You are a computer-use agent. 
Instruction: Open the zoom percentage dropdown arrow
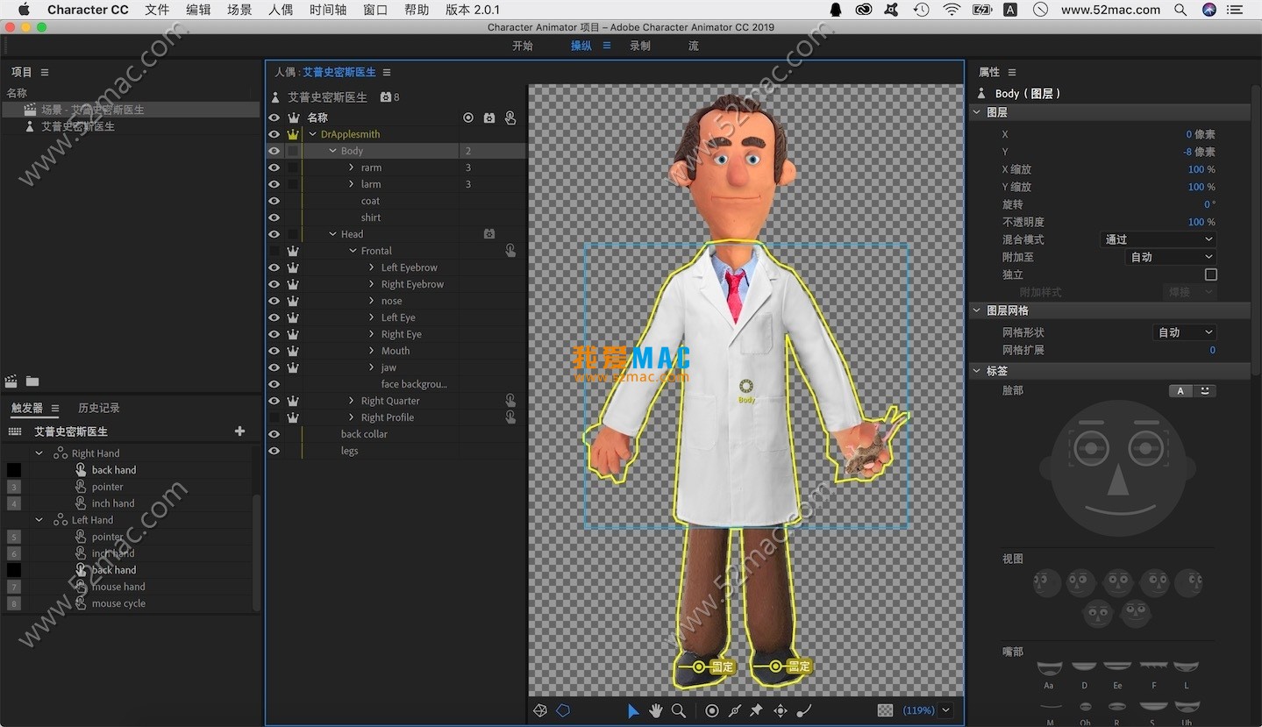[945, 710]
